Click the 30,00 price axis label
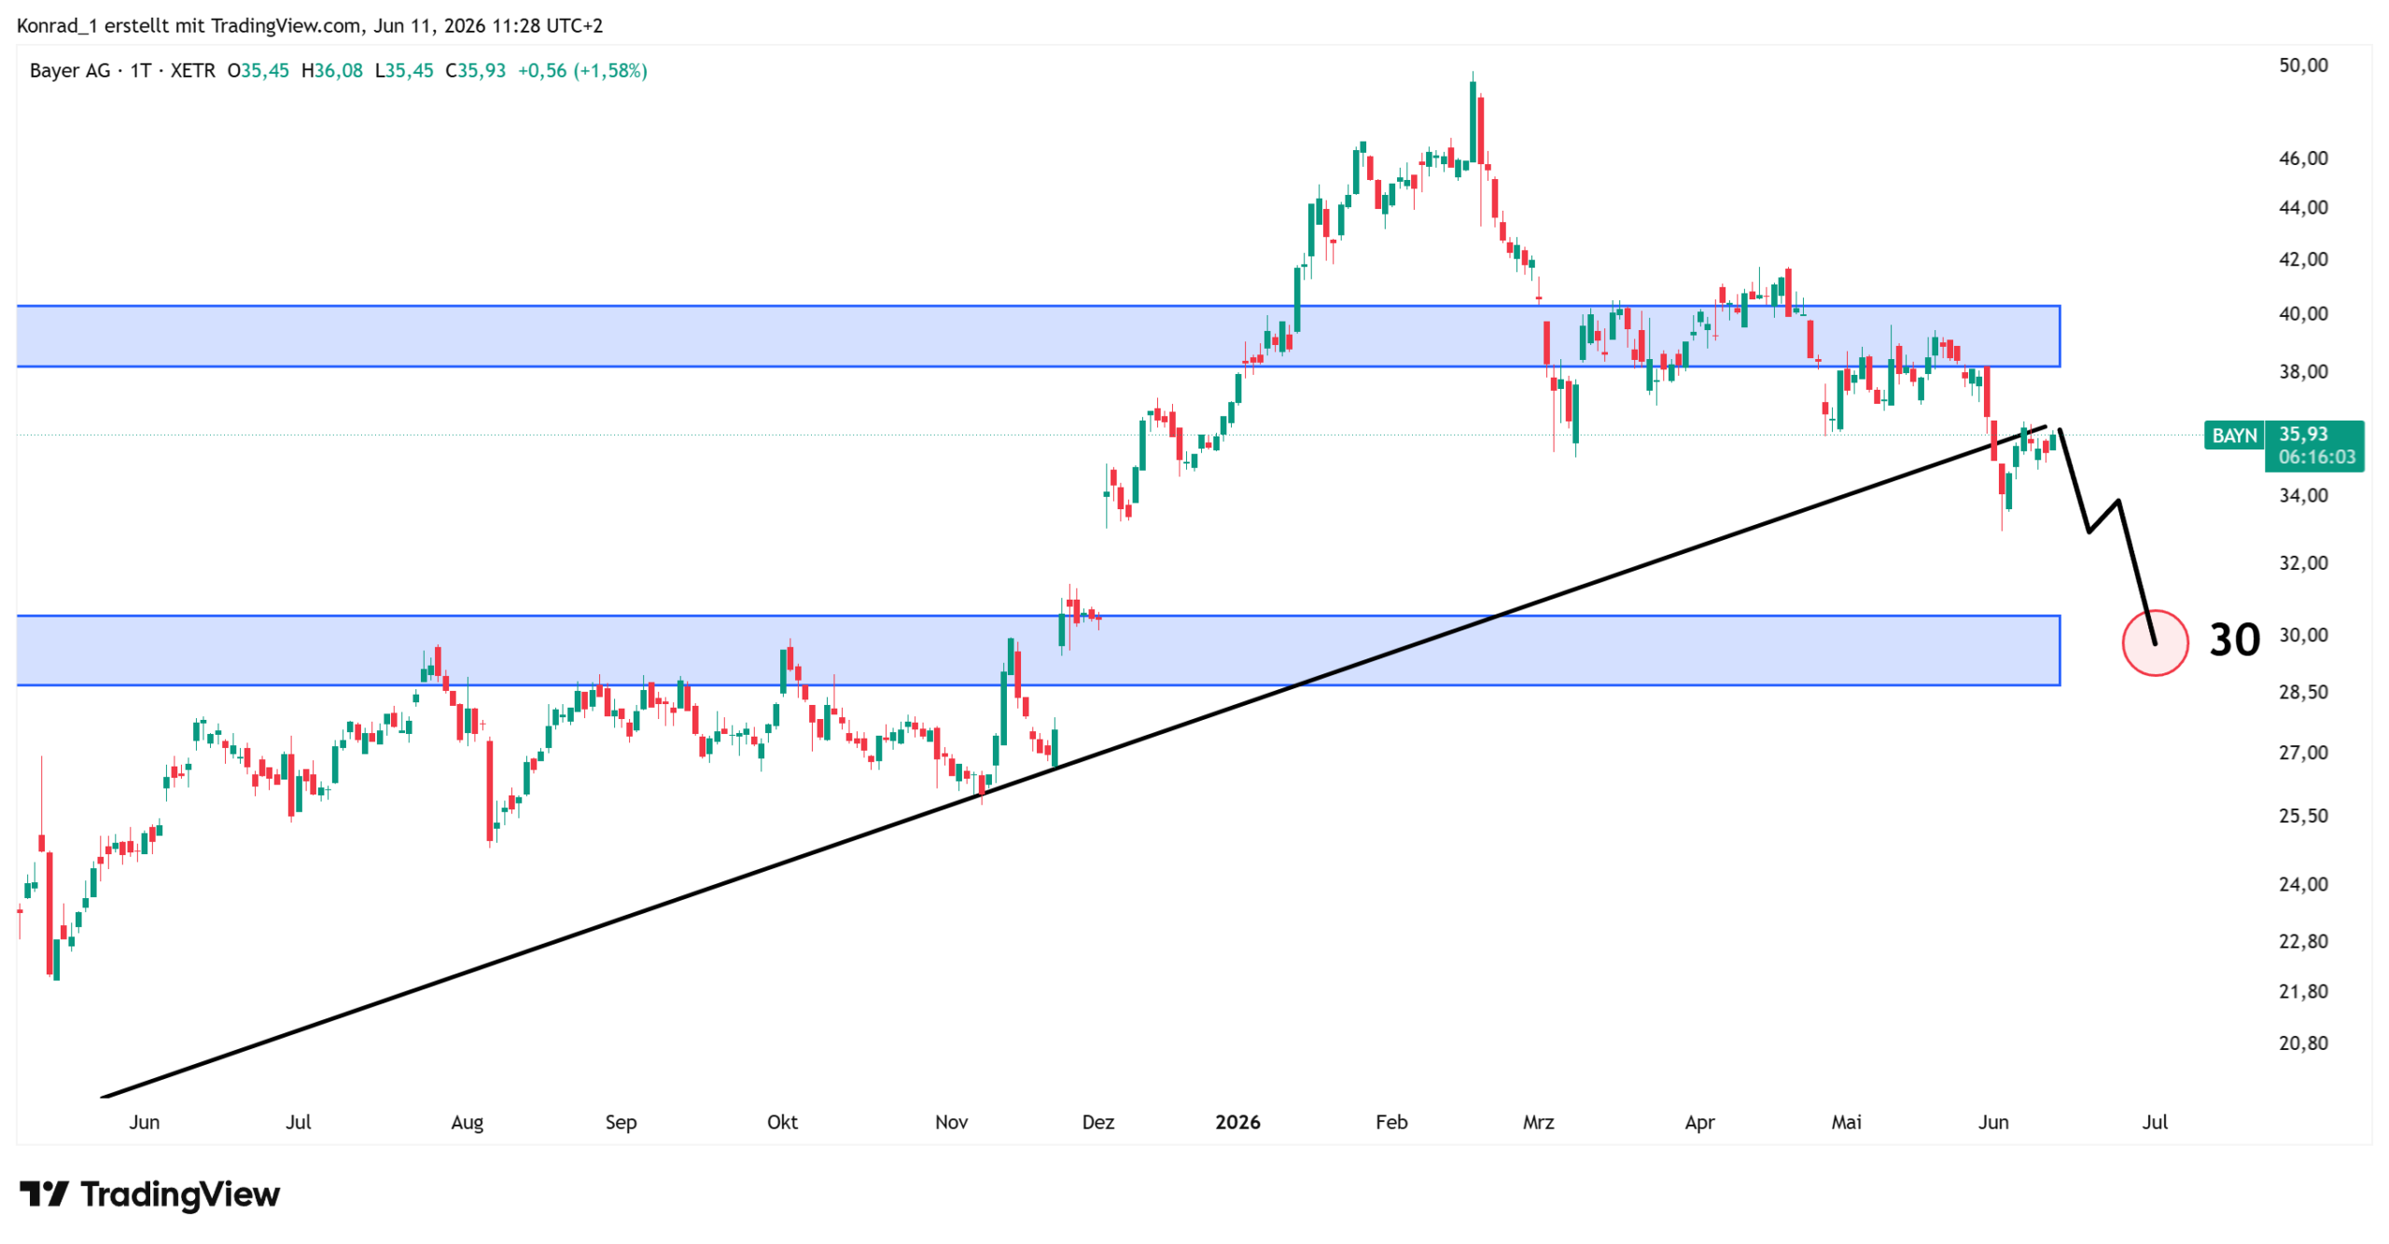The height and width of the screenshot is (1244, 2389). tap(2303, 635)
